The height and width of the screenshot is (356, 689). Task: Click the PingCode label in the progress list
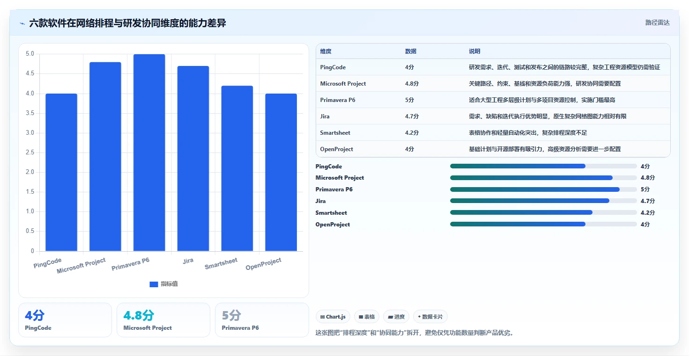coord(329,167)
